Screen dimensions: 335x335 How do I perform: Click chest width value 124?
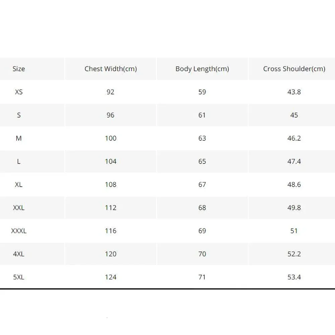pyautogui.click(x=111, y=277)
